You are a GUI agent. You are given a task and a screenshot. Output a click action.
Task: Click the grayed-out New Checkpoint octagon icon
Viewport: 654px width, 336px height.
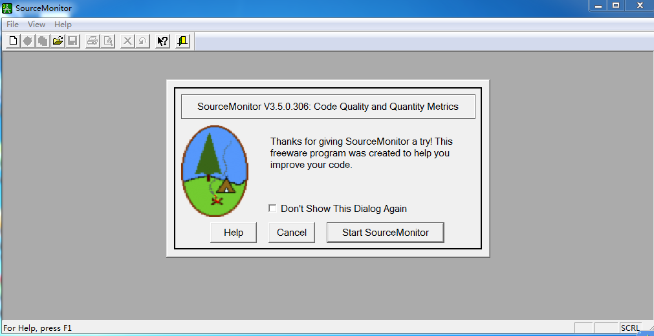point(28,41)
